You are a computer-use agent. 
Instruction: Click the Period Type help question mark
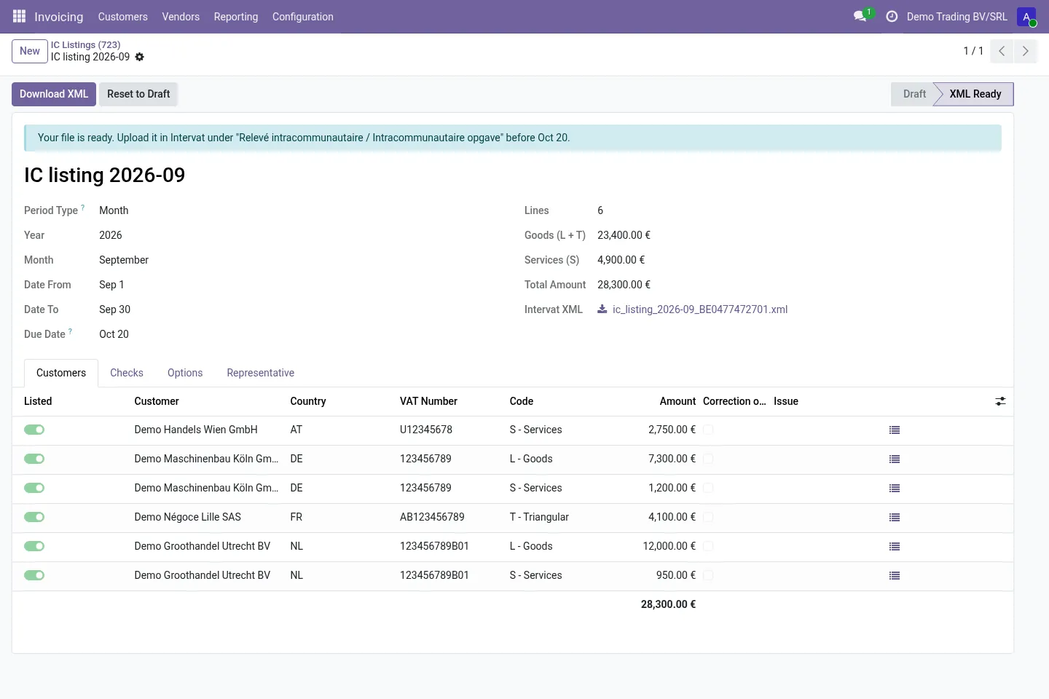click(83, 208)
